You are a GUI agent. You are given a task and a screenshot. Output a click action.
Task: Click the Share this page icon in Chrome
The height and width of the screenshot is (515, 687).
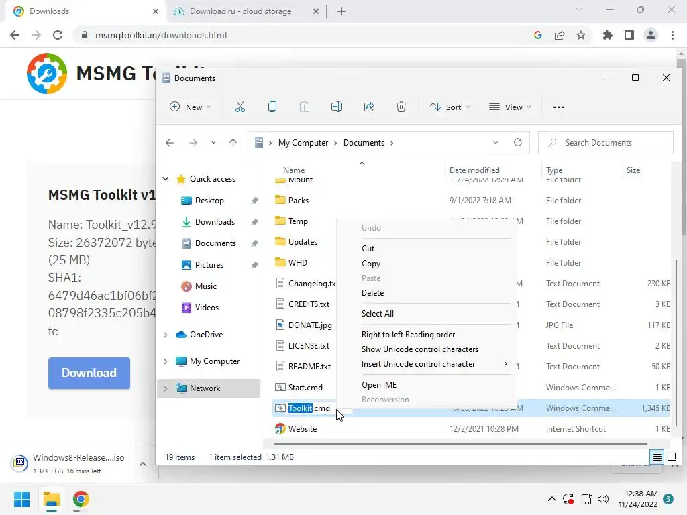pyautogui.click(x=560, y=35)
